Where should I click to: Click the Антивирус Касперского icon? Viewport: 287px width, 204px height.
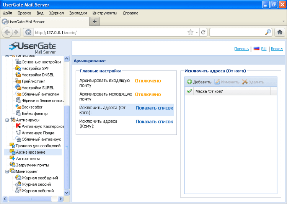(18, 126)
